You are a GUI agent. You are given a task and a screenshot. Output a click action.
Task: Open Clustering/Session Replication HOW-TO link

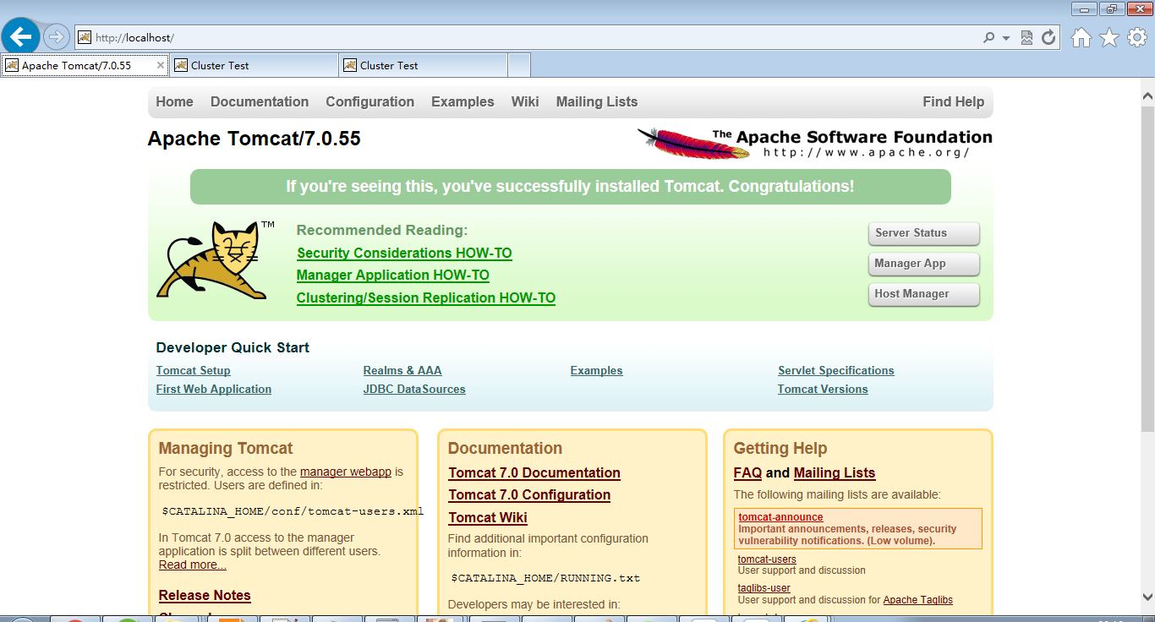point(426,298)
